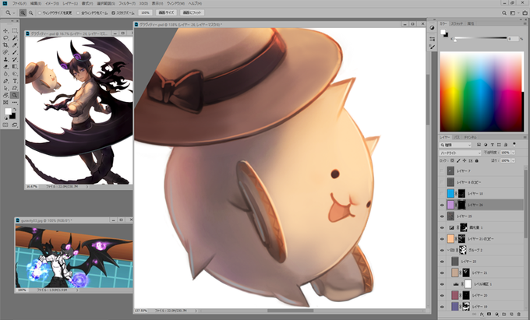Hide layer レイヤー 20
The width and height of the screenshot is (530, 320).
[442, 295]
